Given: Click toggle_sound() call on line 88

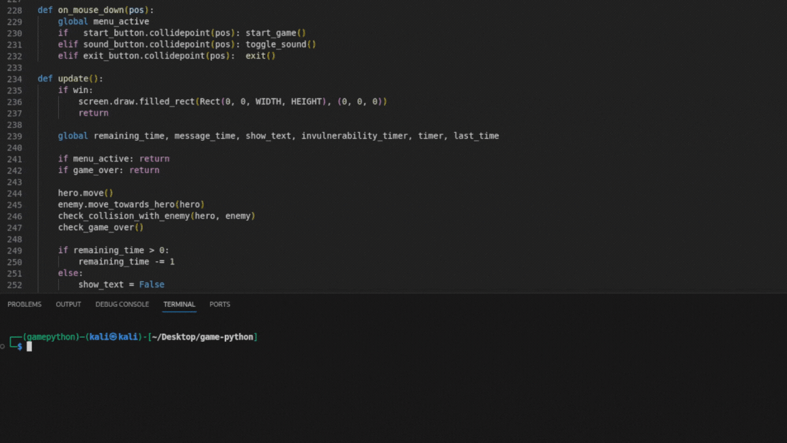Looking at the screenshot, I should tap(281, 44).
